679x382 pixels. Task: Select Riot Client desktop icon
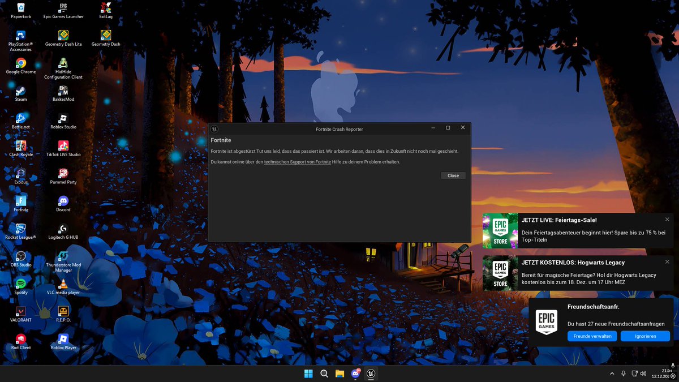tap(21, 342)
